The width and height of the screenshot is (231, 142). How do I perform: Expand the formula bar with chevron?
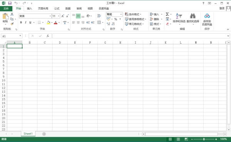coord(228,36)
